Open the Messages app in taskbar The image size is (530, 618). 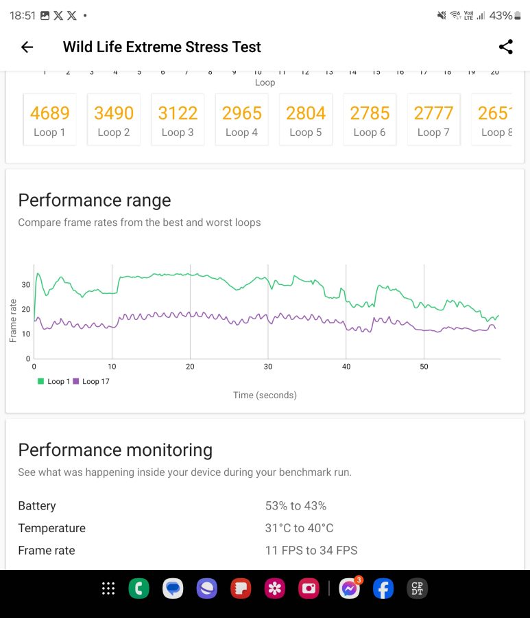coord(173,588)
